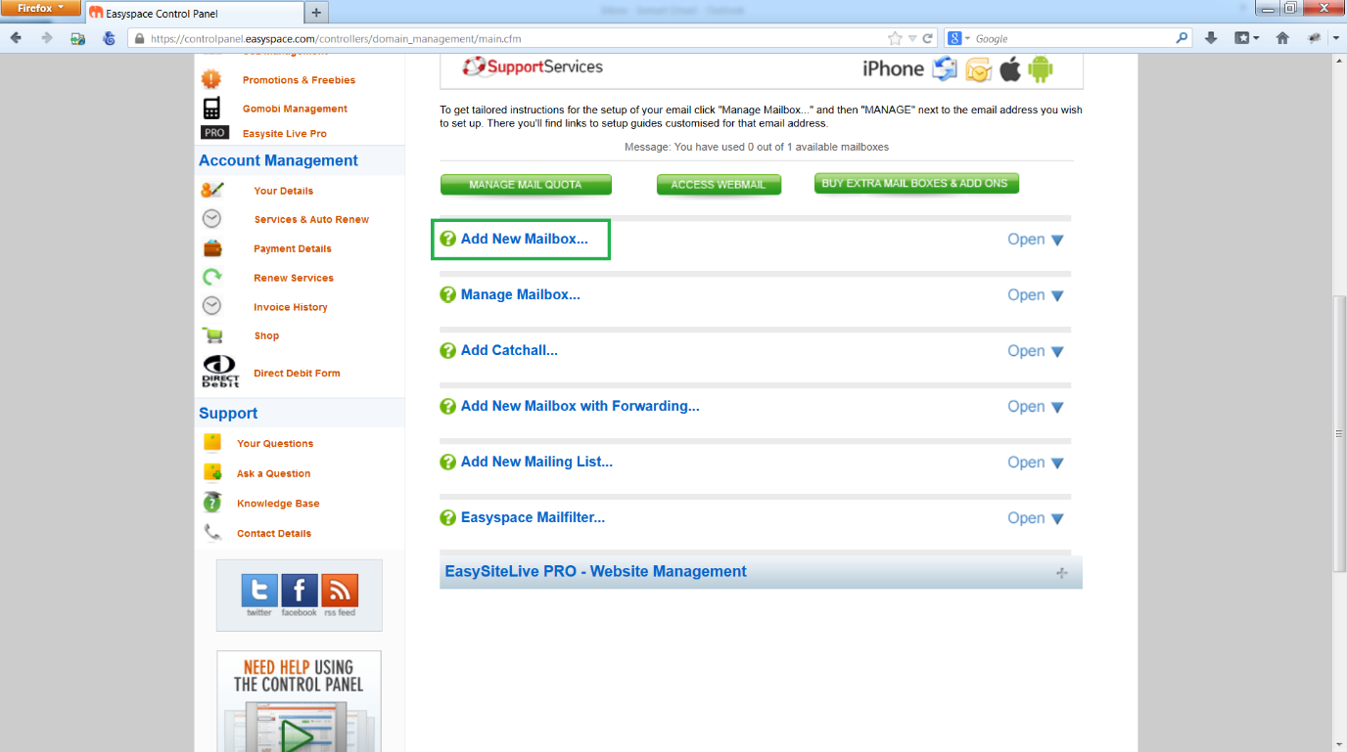Open help icon beside Easyspace Mailfilter
The height and width of the screenshot is (752, 1347).
pyautogui.click(x=448, y=517)
